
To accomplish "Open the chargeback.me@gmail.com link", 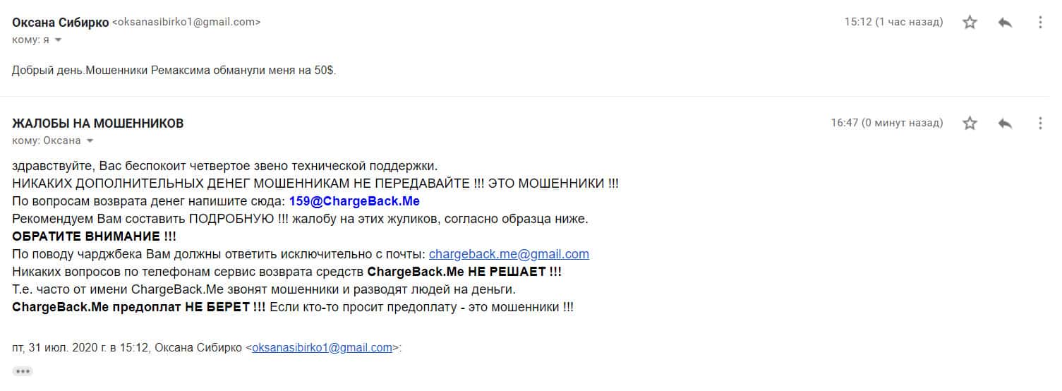I will coord(509,254).
